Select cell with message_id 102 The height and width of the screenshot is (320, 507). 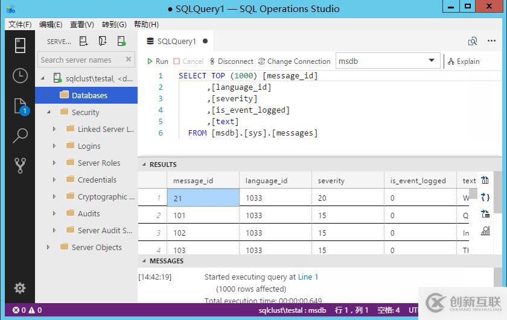(203, 233)
